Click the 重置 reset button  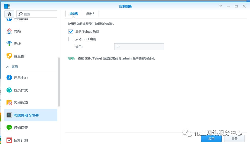pyautogui.click(x=234, y=138)
